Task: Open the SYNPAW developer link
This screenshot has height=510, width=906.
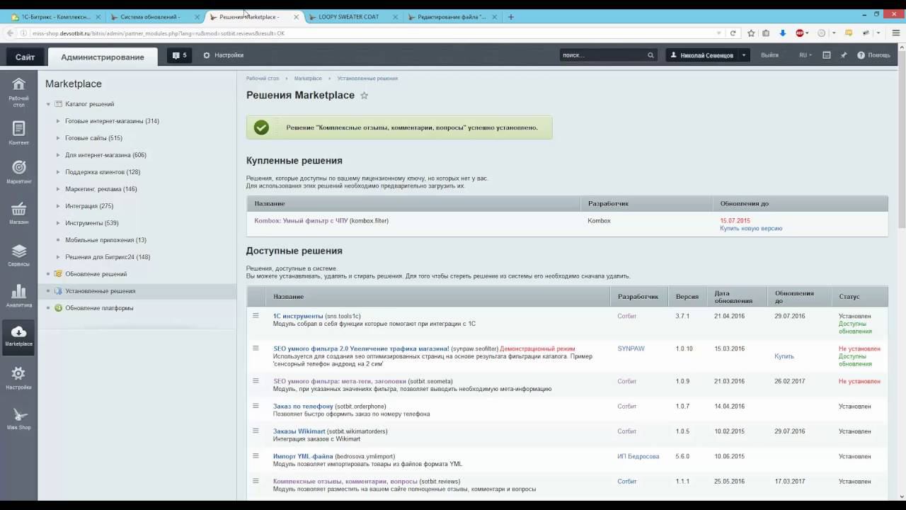Action: coord(631,348)
